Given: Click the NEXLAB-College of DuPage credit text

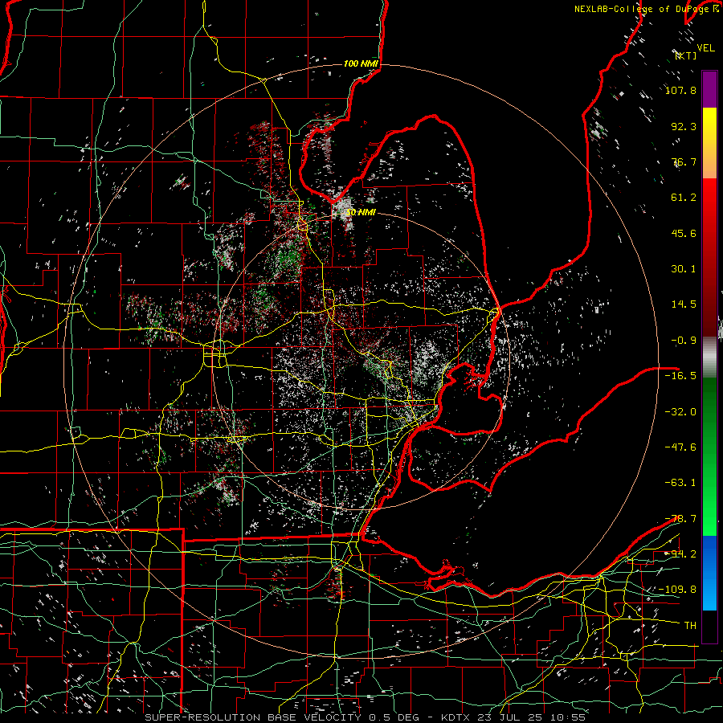Looking at the screenshot, I should click(643, 9).
